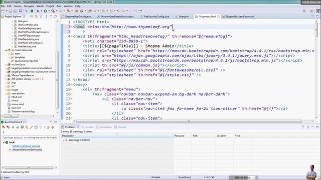Click the Open Perspective icon
Viewport: 321px width, 180px height.
pyautogui.click(x=312, y=11)
